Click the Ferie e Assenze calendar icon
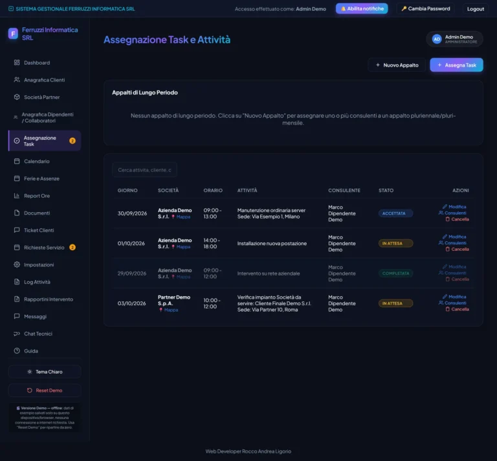 point(17,178)
